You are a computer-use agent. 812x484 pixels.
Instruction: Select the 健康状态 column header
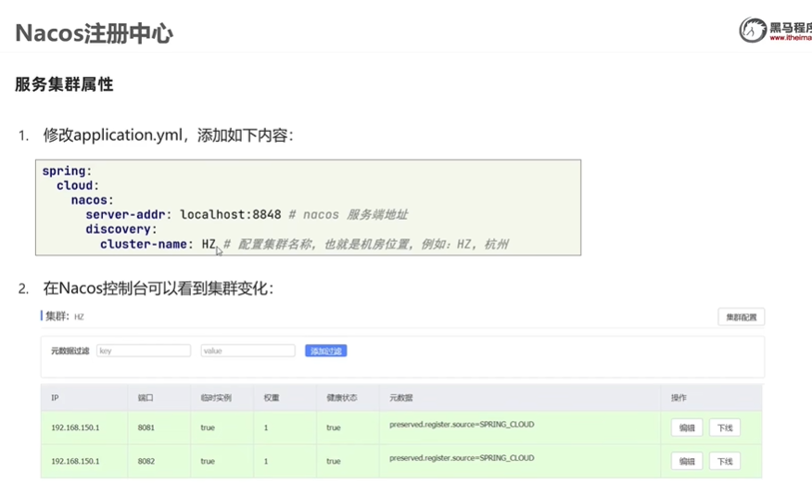click(x=342, y=398)
